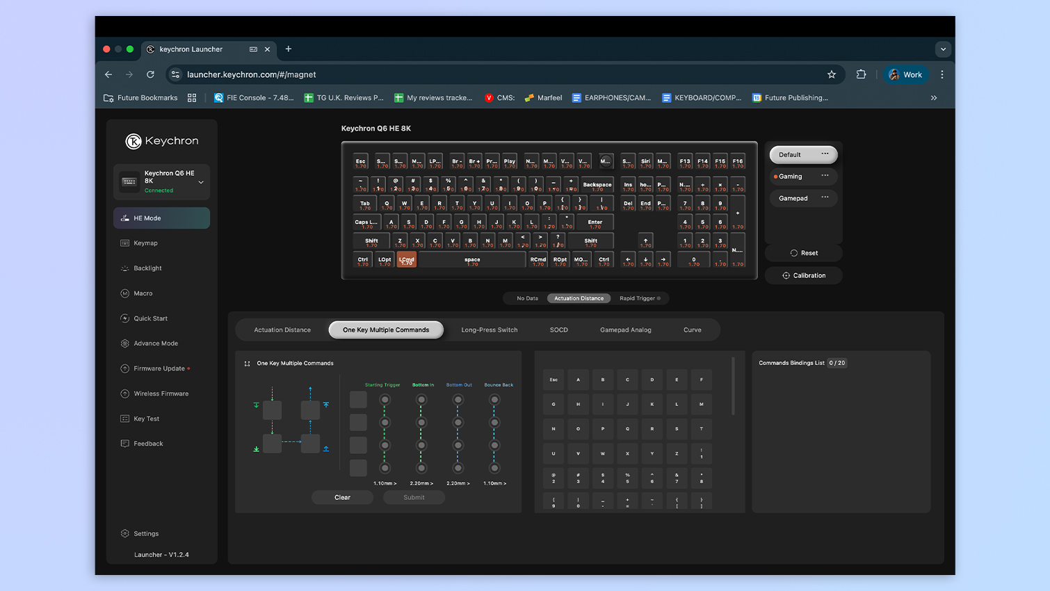Expand the 1.10mm Starting Trigger dropdown
Viewport: 1050px width, 591px height.
[385, 482]
